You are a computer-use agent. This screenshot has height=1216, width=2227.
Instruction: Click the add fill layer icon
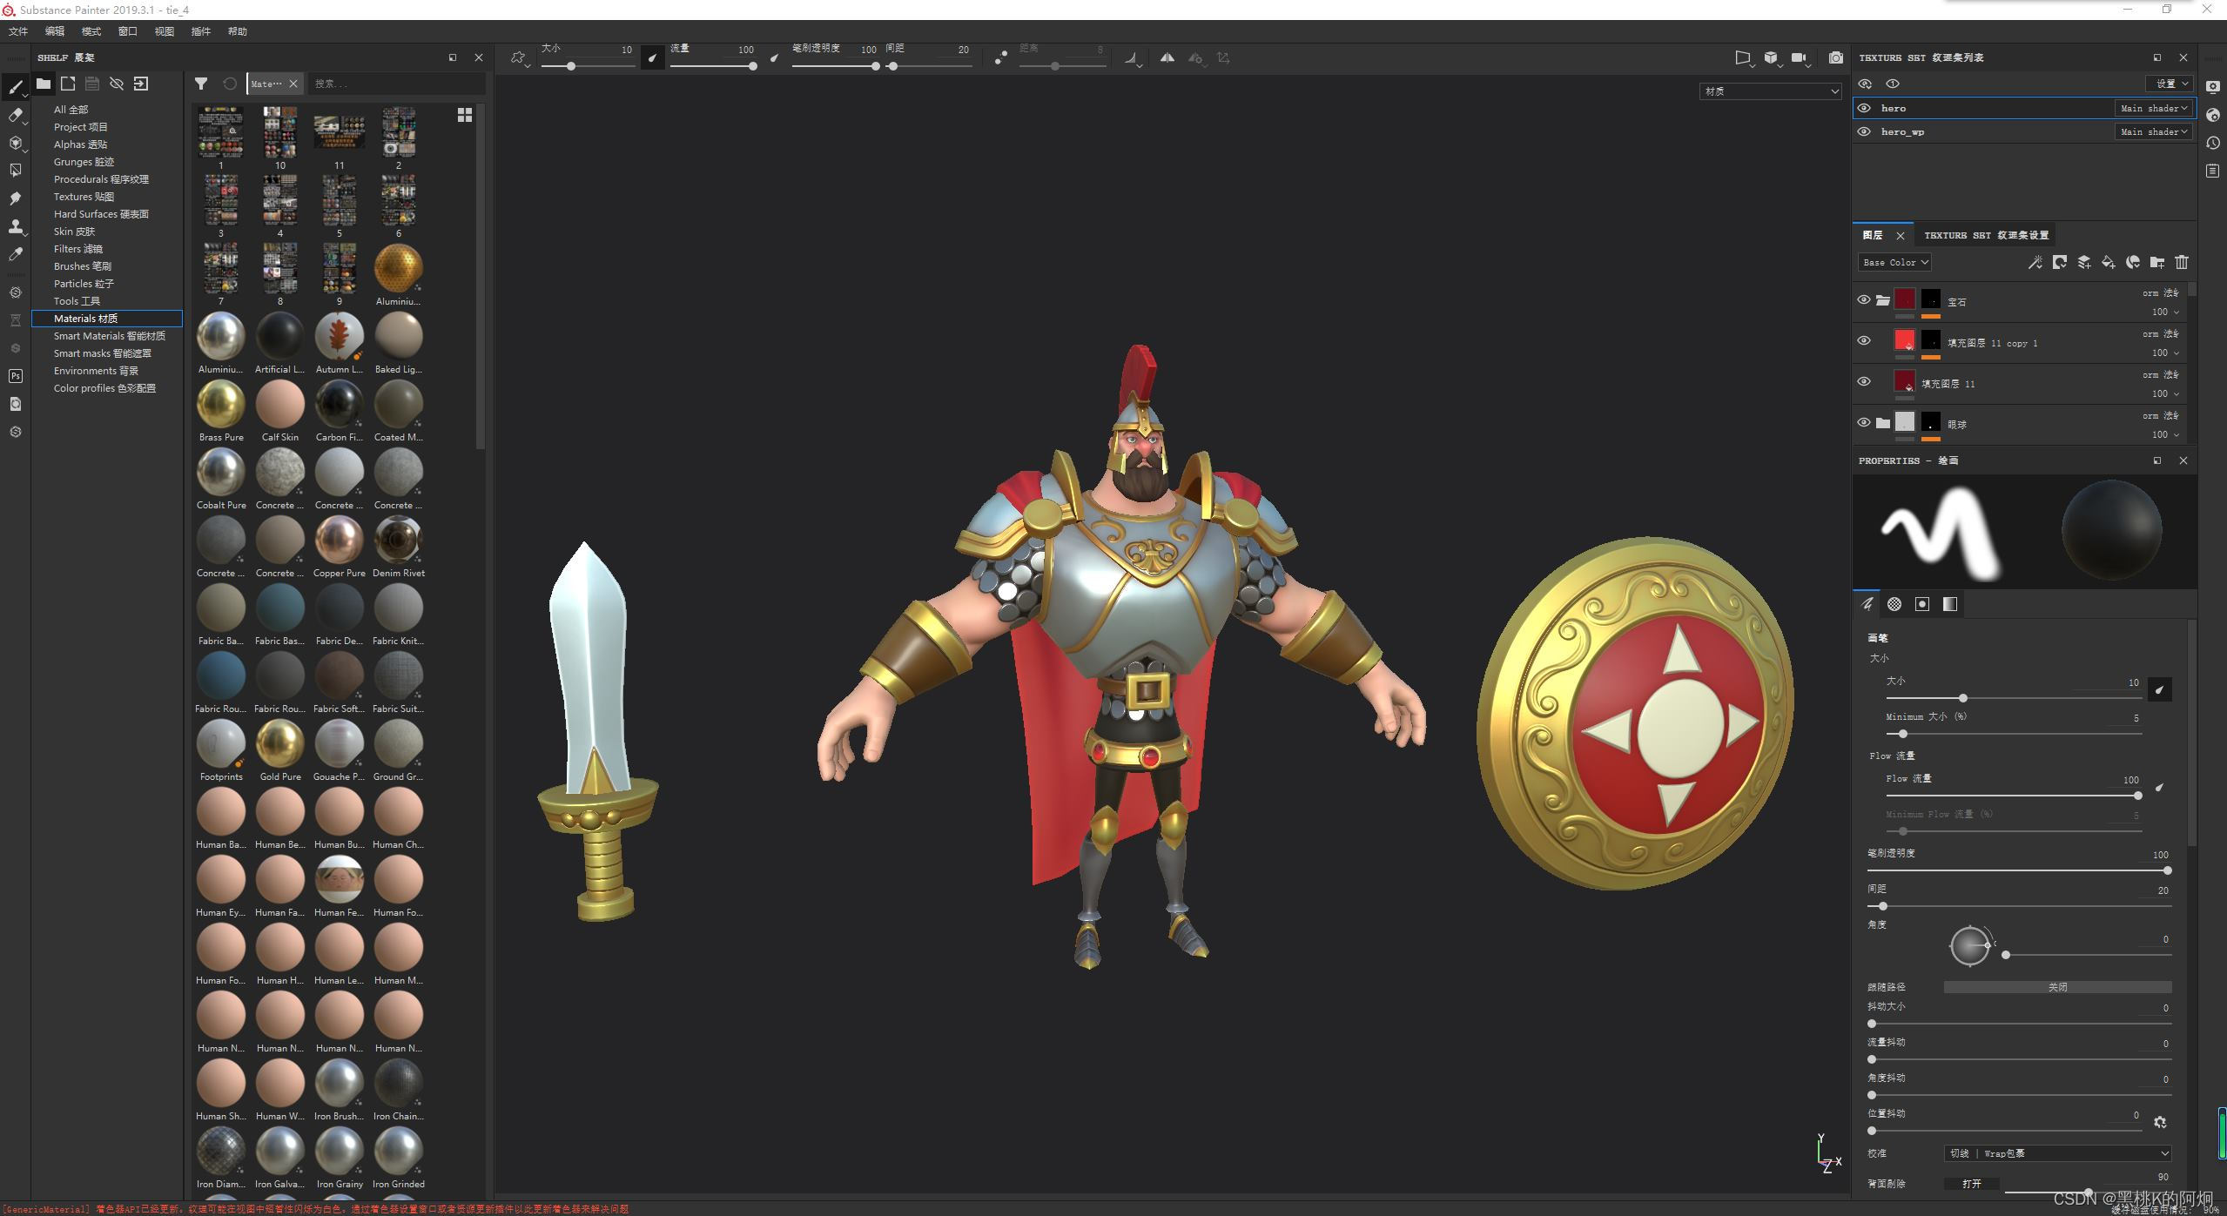2108,262
